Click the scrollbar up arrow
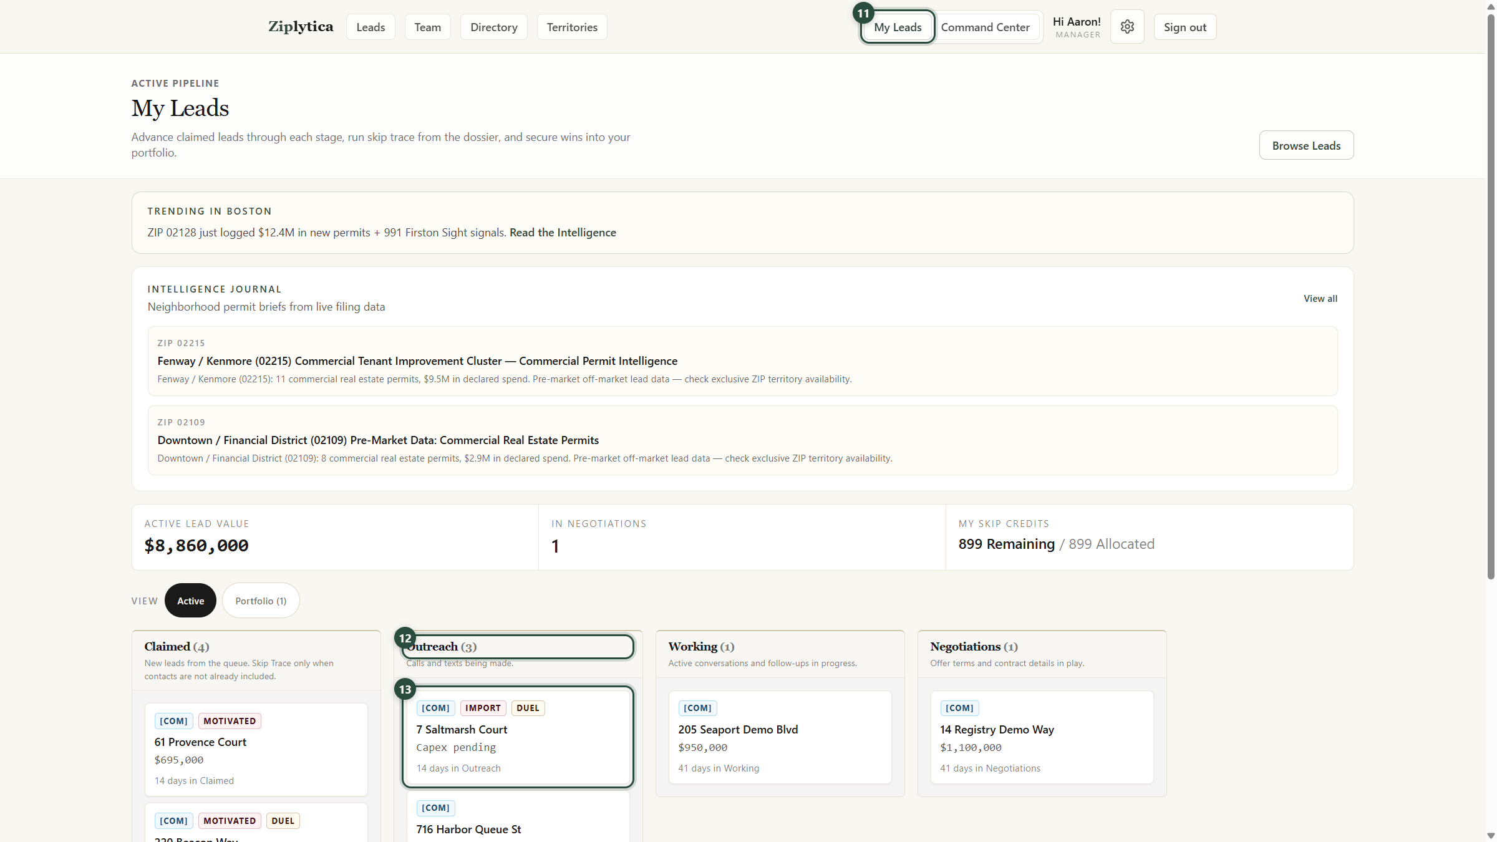This screenshot has height=842, width=1497. 1491,6
